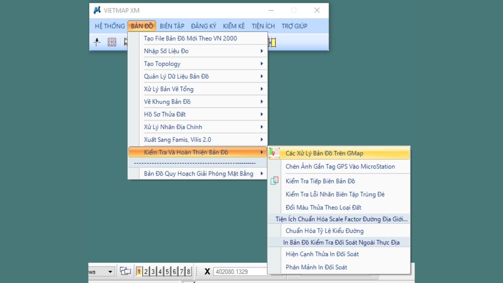Click the yellow frame icon in toolbar
The image size is (503, 283).
click(x=273, y=42)
